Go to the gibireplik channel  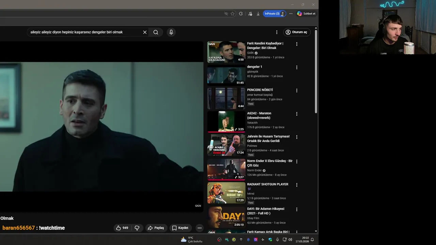point(253,72)
